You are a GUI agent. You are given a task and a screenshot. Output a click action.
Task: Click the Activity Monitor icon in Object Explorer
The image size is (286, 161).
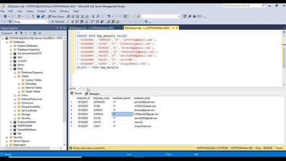tap(40, 33)
